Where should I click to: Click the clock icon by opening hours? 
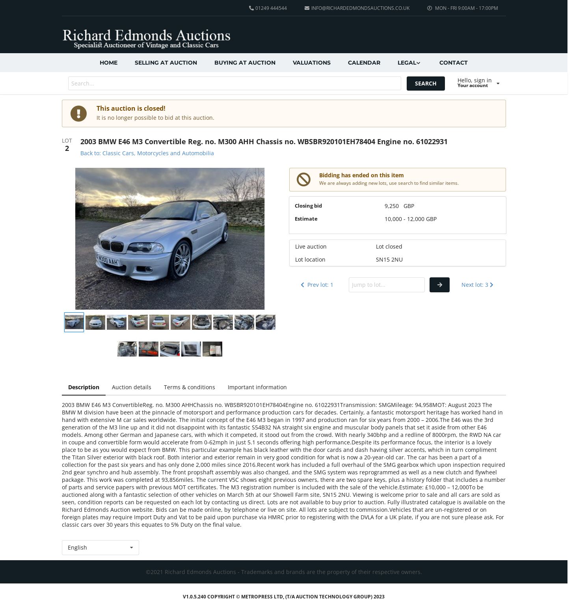[430, 8]
